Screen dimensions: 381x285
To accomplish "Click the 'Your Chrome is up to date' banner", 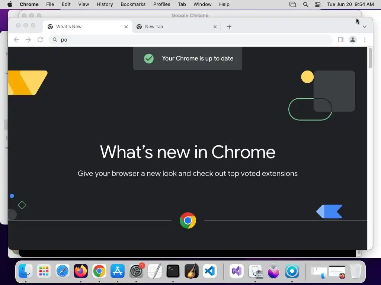I will (x=188, y=58).
